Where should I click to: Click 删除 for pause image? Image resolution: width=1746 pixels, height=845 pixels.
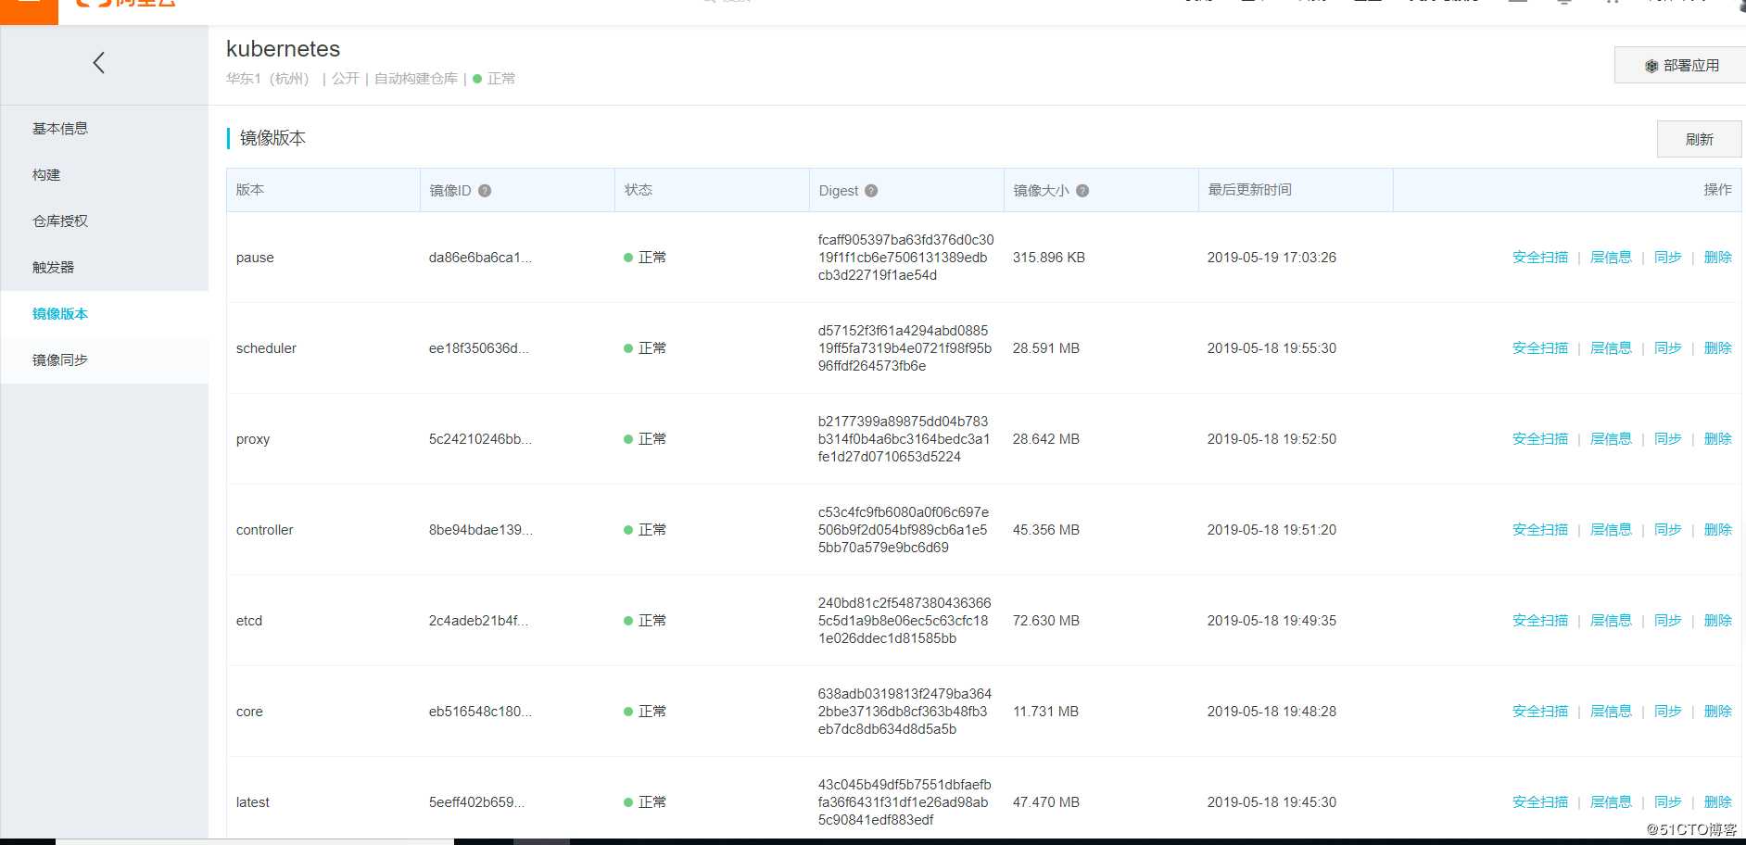point(1717,258)
